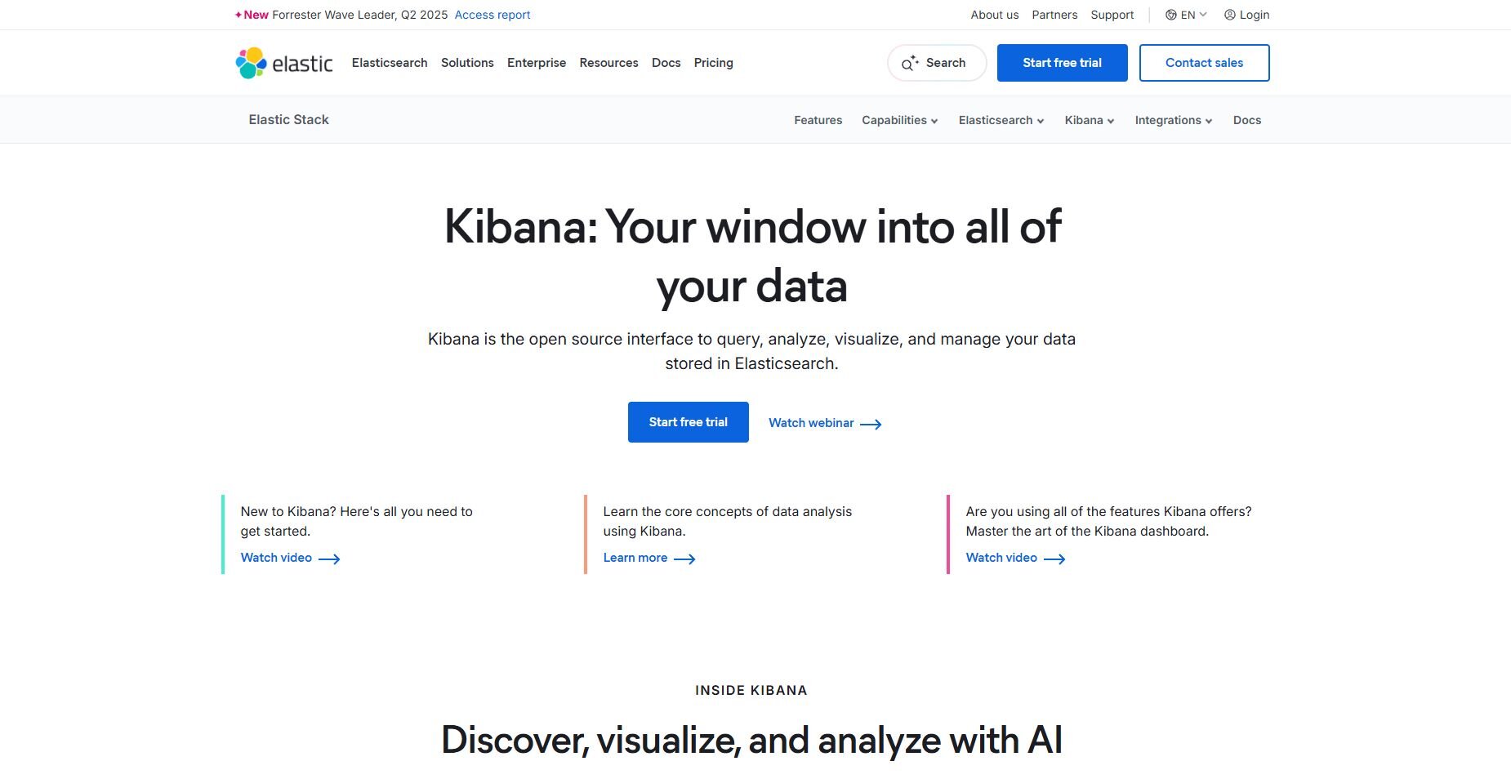
Task: Click the Search input pill
Action: tap(937, 63)
